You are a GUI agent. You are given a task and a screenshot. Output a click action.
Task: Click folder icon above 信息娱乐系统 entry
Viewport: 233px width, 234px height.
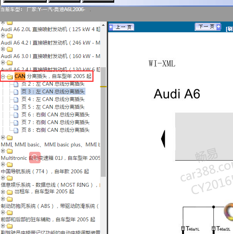[10, 178]
